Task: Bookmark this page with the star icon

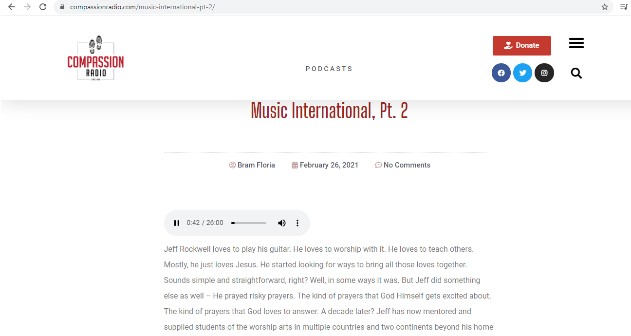Action: (604, 7)
